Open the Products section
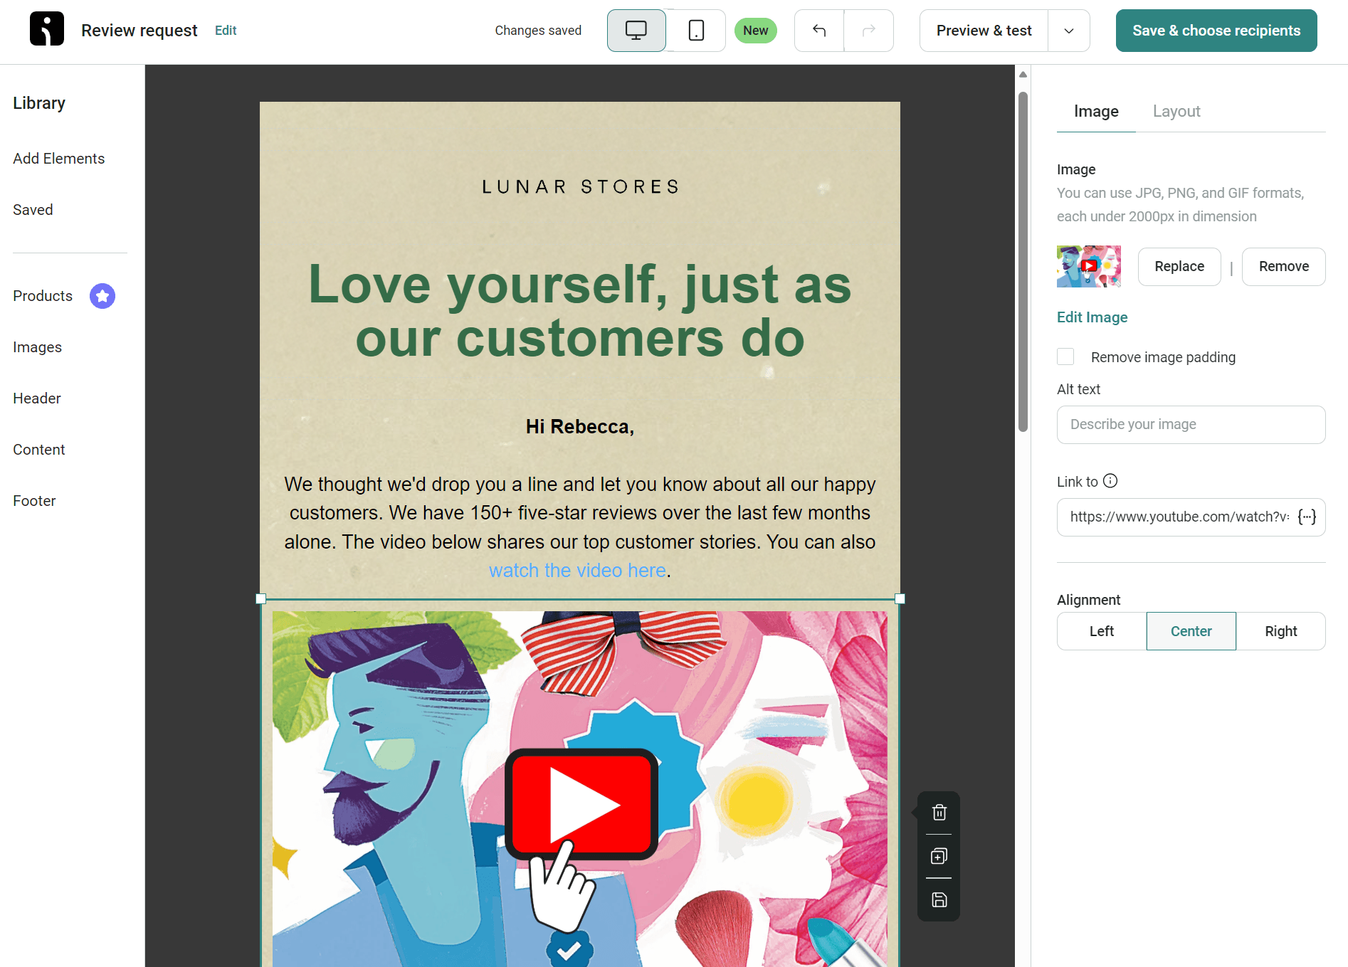Viewport: 1348px width, 967px height. [x=43, y=296]
